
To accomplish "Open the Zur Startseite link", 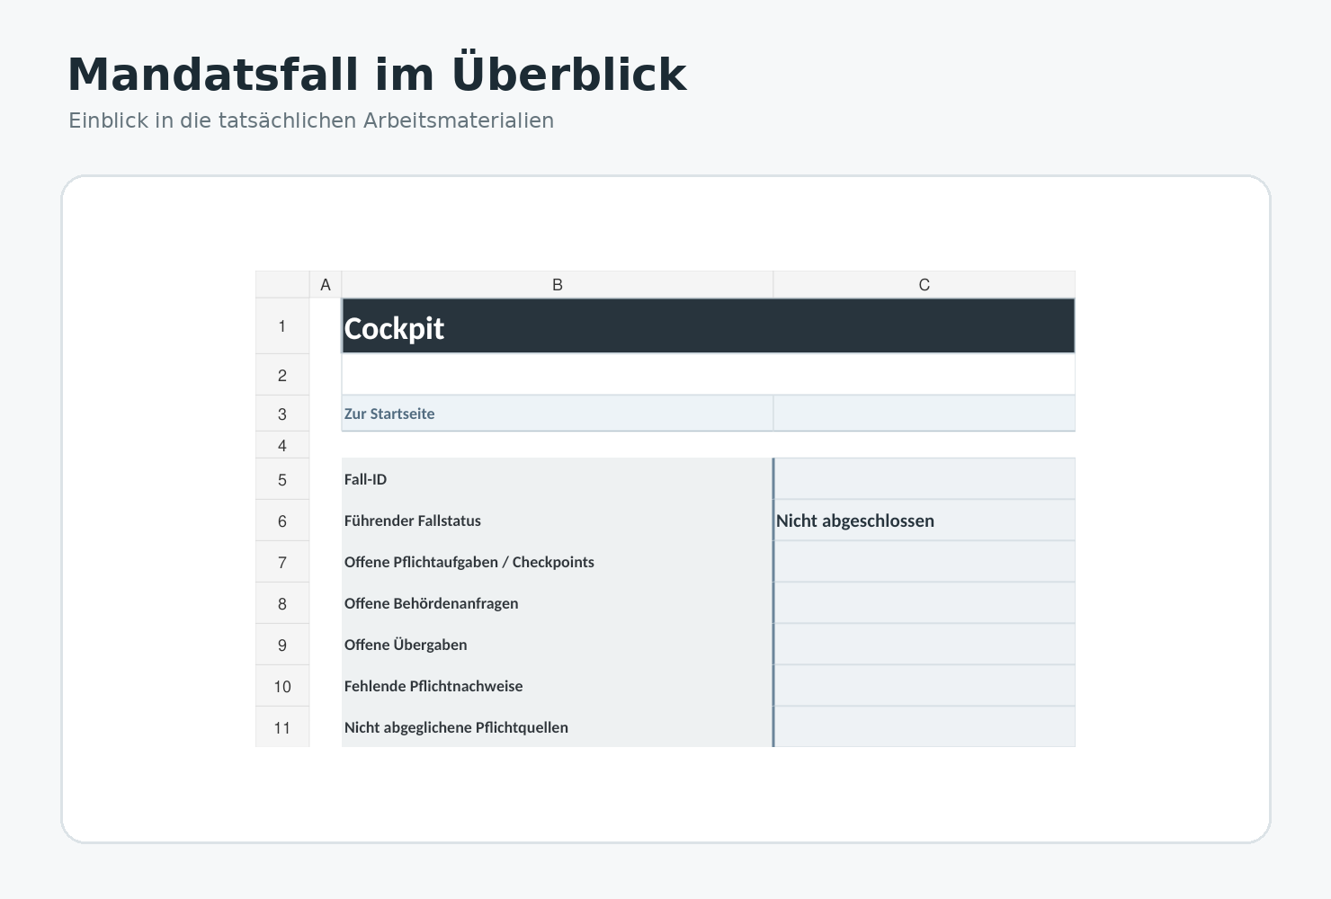I will pyautogui.click(x=389, y=414).
